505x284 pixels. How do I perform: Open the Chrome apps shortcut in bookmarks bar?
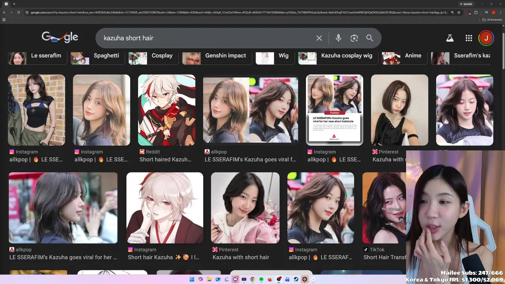tap(4, 19)
